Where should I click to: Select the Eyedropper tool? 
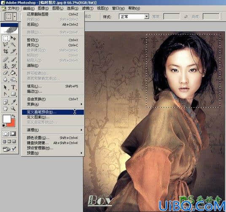13,102
